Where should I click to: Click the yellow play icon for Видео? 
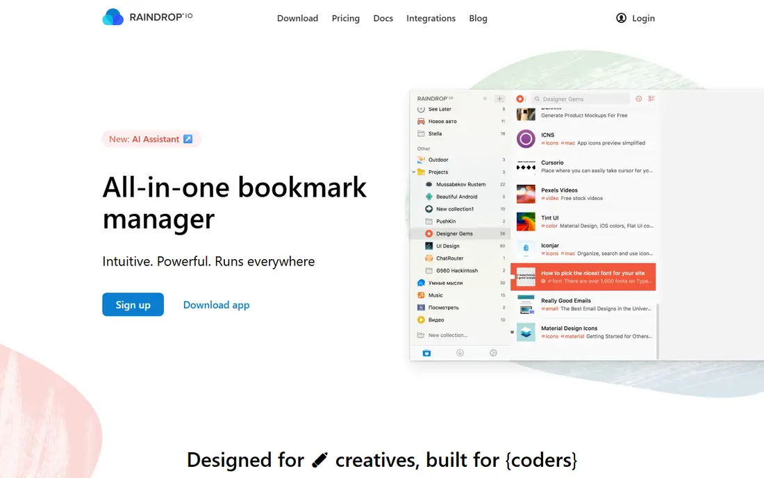pyautogui.click(x=421, y=320)
